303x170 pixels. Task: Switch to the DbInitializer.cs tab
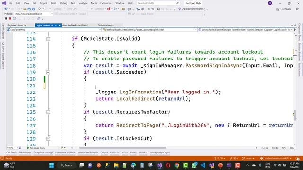(x=106, y=25)
